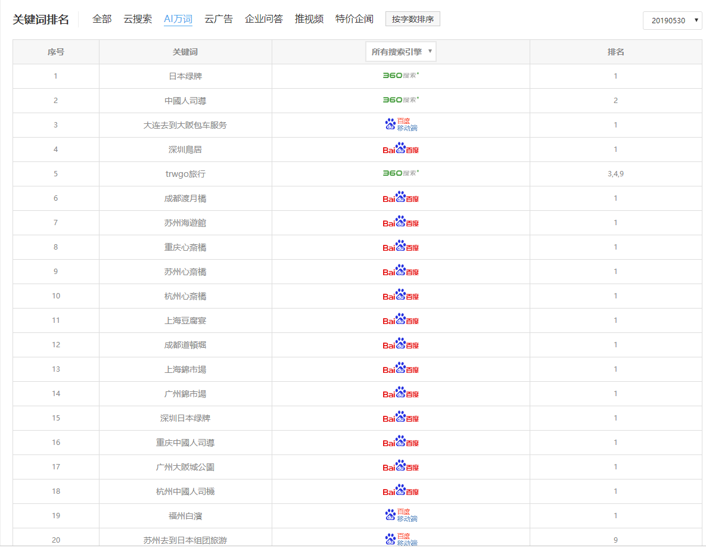Click the 关键词 column header
The image size is (706, 548).
click(x=185, y=52)
